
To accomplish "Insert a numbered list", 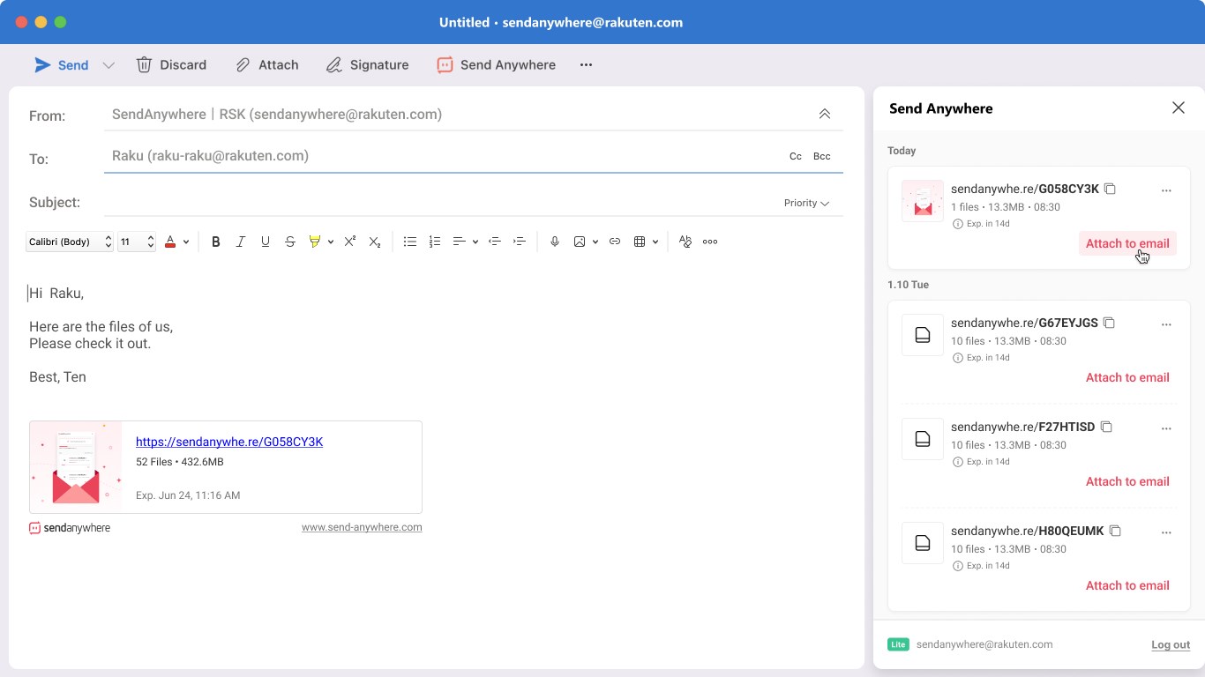I will [x=435, y=242].
